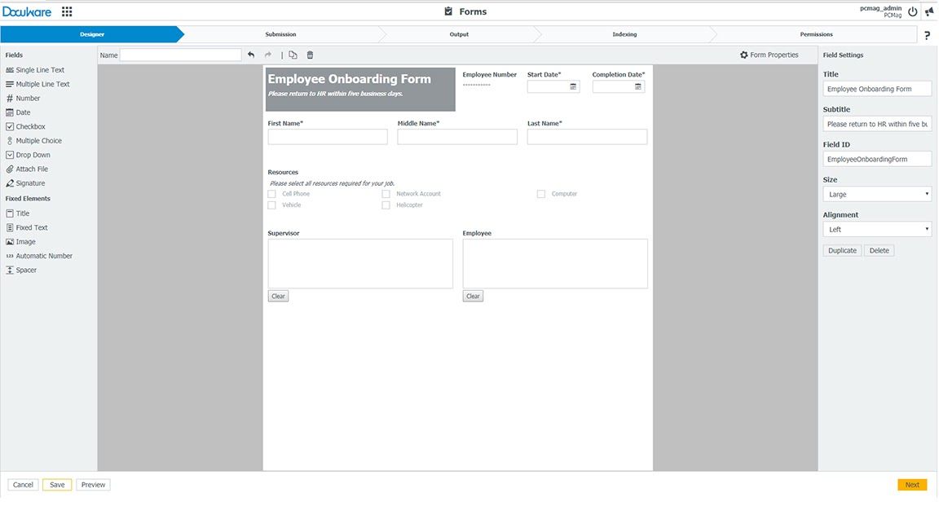The height and width of the screenshot is (528, 939).
Task: Go to the Output step
Action: coord(460,35)
